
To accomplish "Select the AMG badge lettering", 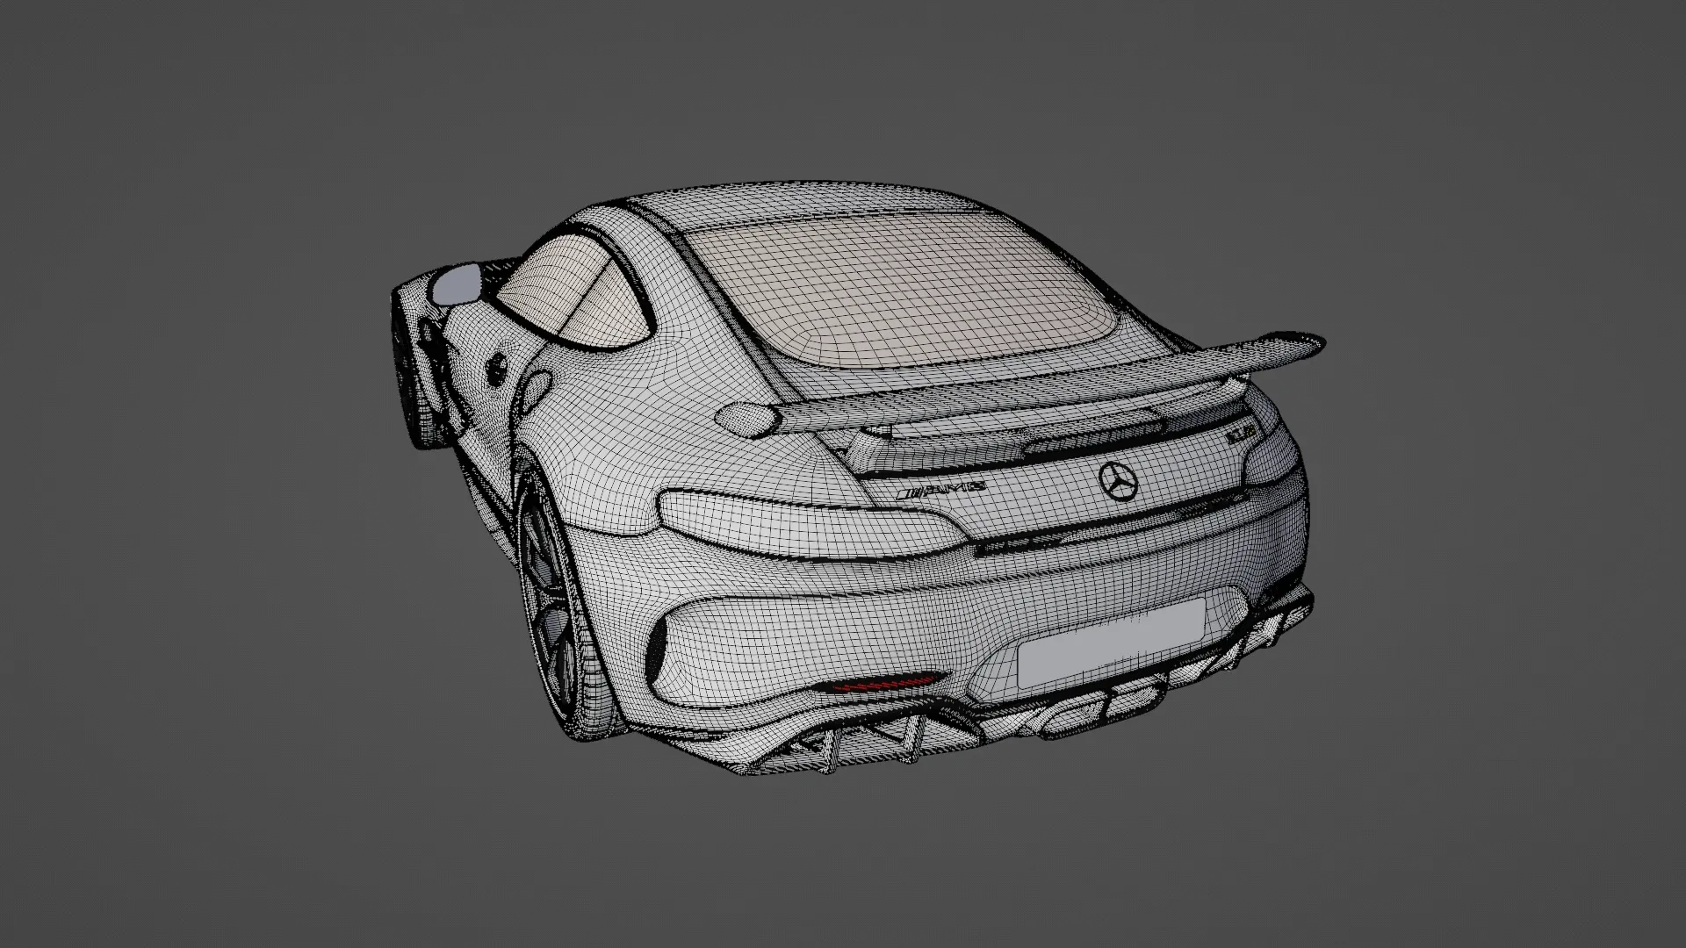I will (940, 491).
